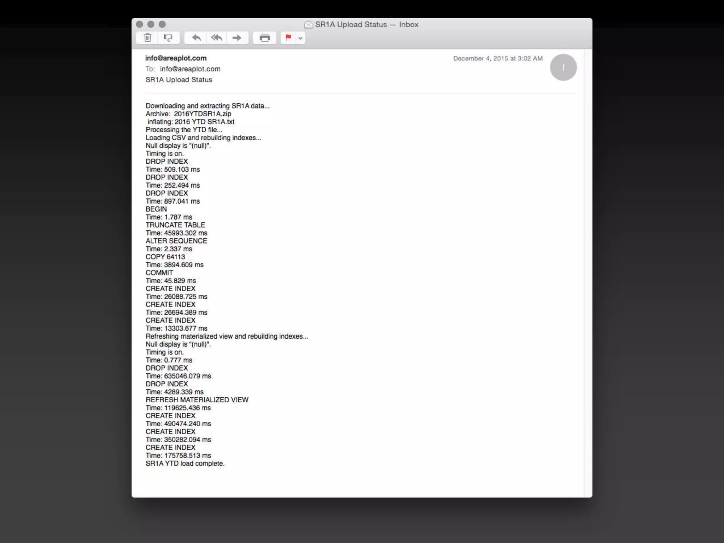Image resolution: width=724 pixels, height=543 pixels.
Task: Reply to the sender using the reply arrow
Action: pos(196,38)
